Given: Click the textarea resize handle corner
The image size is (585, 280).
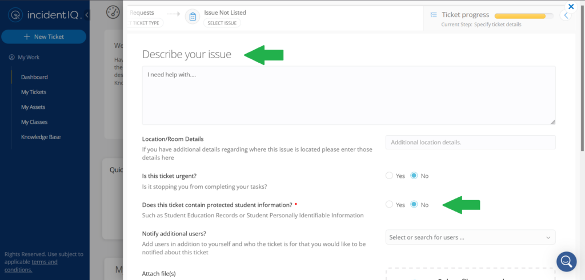Looking at the screenshot, I should pyautogui.click(x=552, y=122).
